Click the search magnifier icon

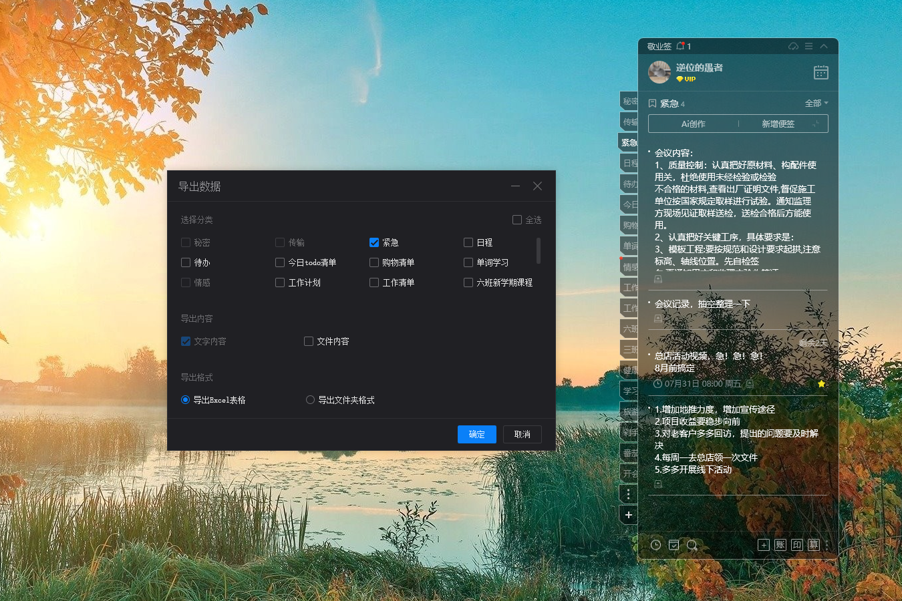(692, 545)
